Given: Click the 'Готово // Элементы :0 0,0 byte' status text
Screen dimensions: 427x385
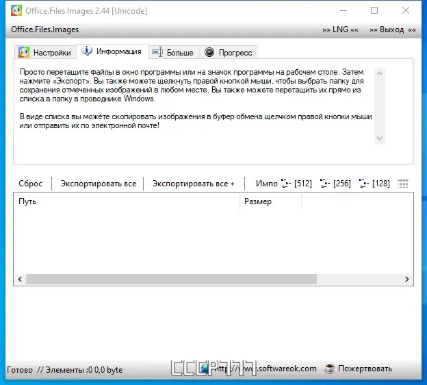Looking at the screenshot, I should click(65, 370).
